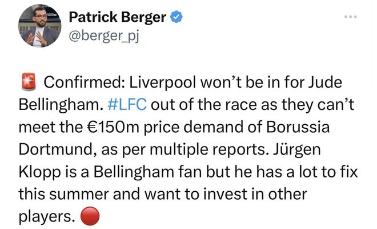
Task: Click the word "Dortmund" in the tweet
Action: coord(53,150)
